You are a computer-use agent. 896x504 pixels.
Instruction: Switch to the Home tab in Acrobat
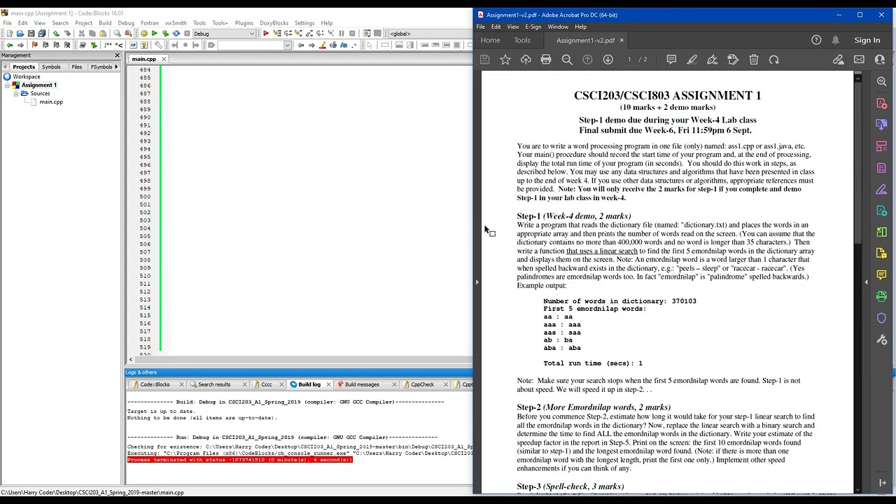pos(490,40)
